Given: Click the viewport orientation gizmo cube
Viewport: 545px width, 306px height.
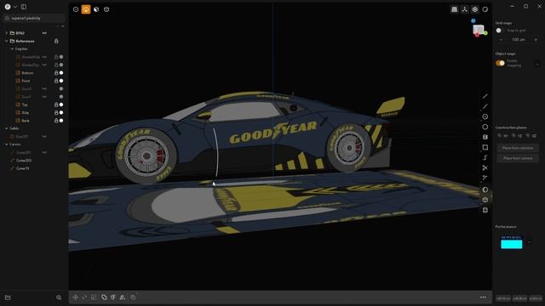Looking at the screenshot, I should tap(479, 29).
